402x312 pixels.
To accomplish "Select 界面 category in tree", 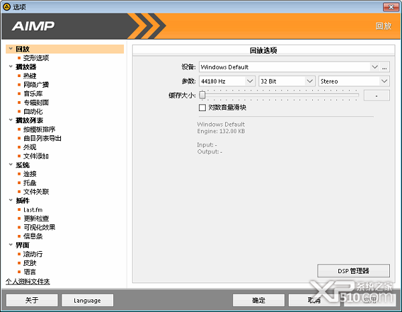I will (23, 245).
